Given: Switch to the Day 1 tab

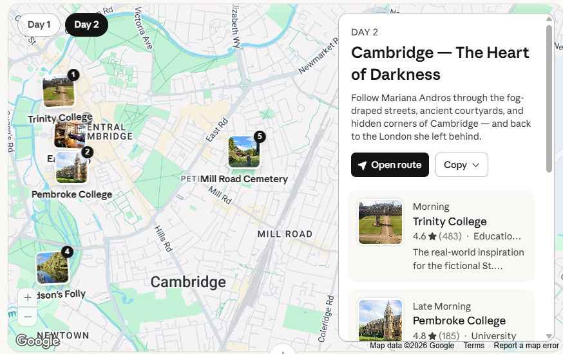Looking at the screenshot, I should coord(39,24).
